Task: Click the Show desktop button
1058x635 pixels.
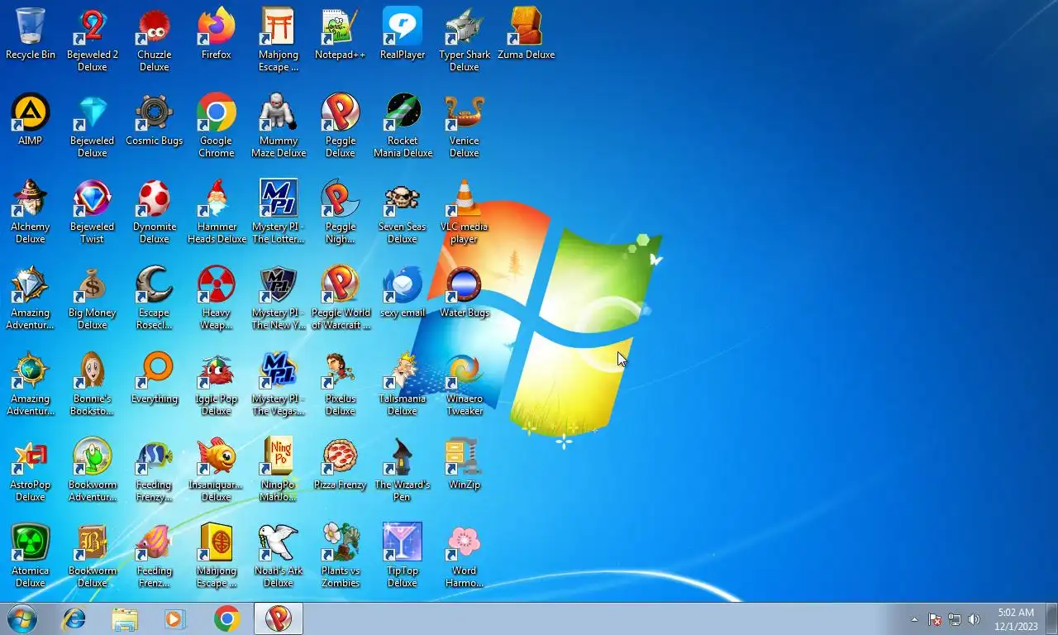Action: coord(1051,618)
